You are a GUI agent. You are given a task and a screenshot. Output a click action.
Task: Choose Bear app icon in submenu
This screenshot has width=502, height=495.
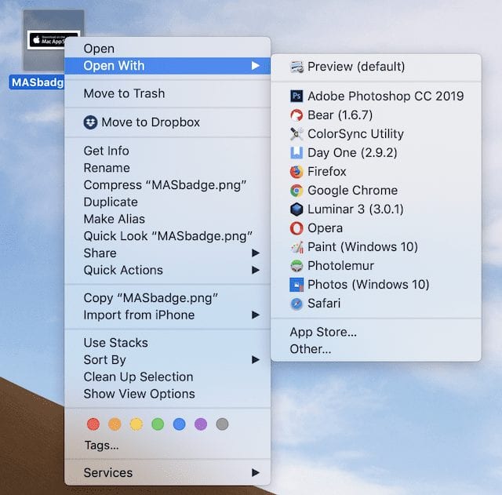coord(296,115)
